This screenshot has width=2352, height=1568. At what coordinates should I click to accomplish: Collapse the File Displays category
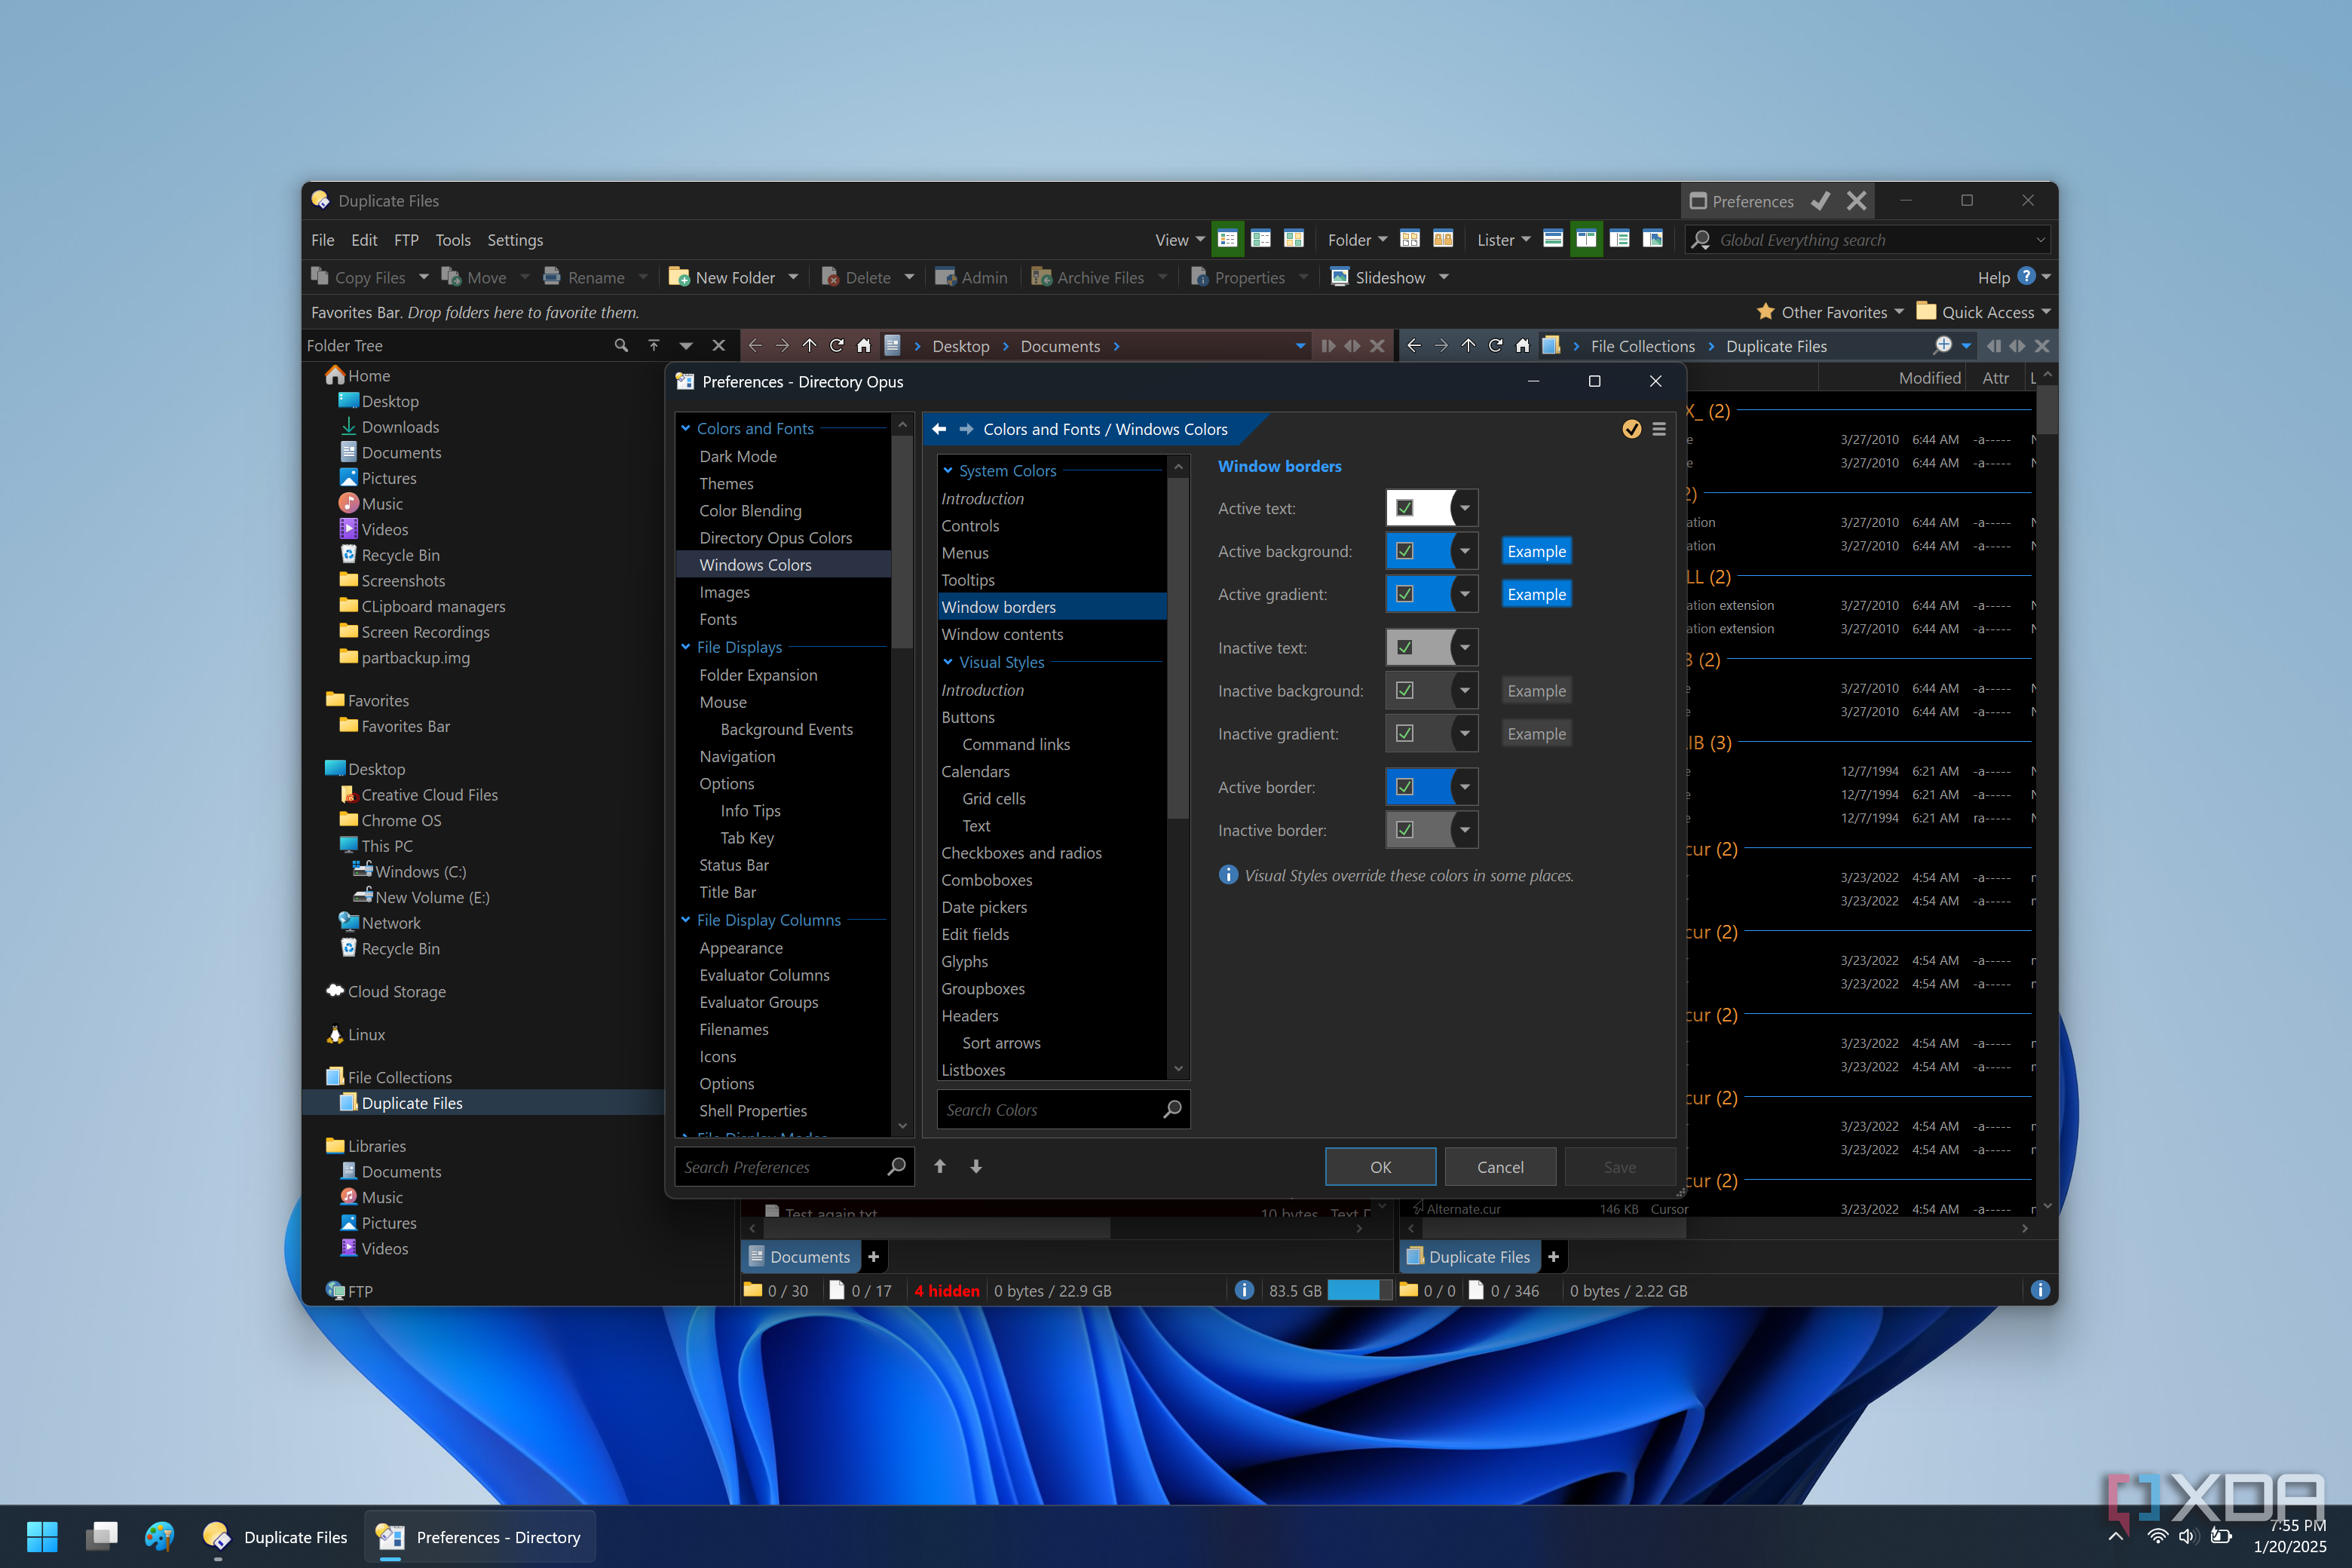[x=686, y=647]
